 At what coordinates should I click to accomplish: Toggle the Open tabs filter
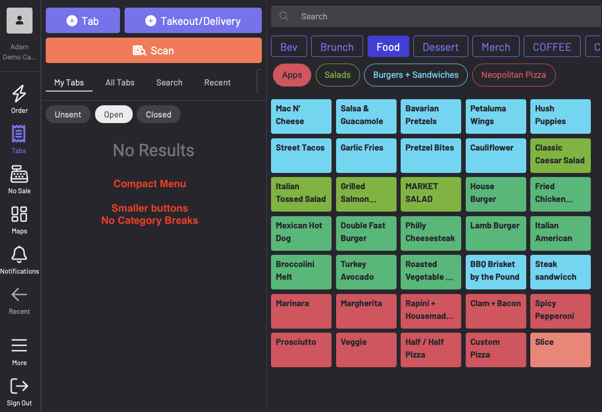(114, 114)
